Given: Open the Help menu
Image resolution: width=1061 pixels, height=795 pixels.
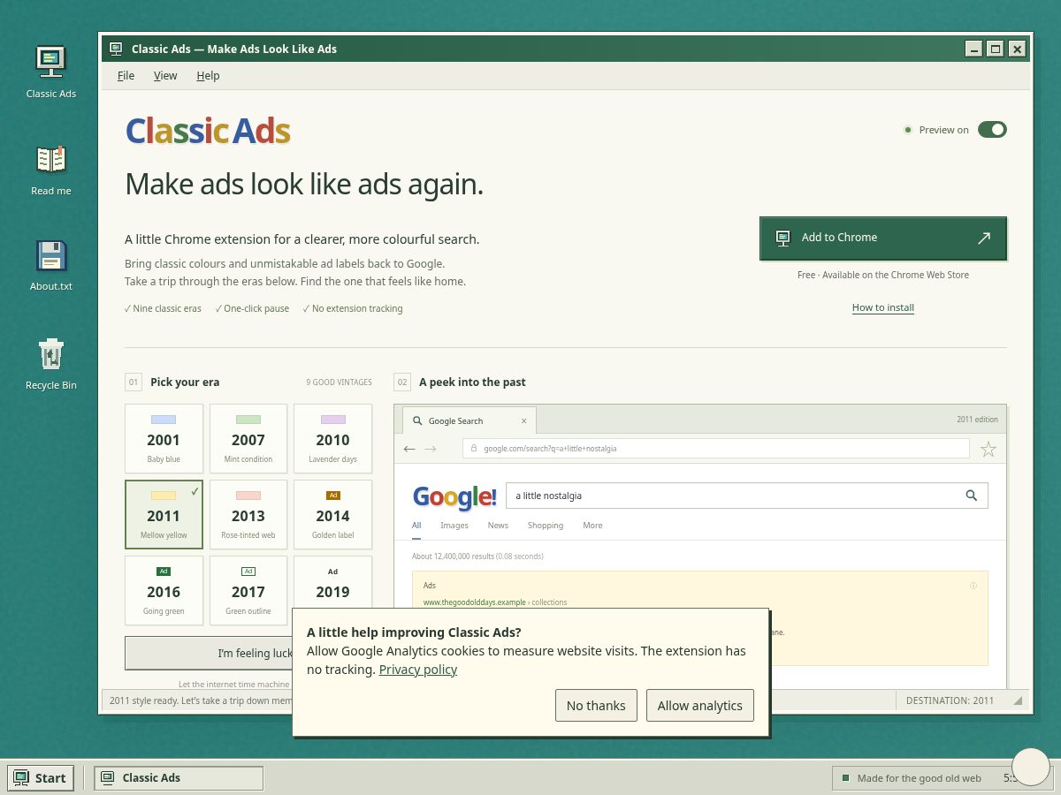Looking at the screenshot, I should [x=208, y=76].
